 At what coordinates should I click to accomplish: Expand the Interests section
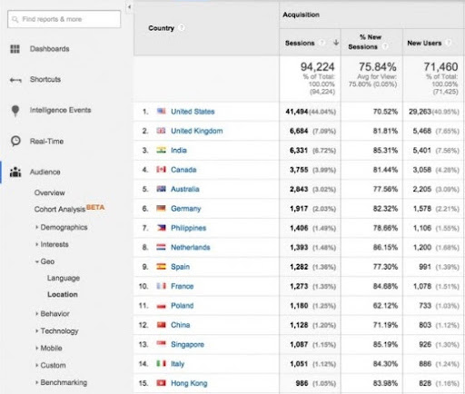(x=36, y=244)
